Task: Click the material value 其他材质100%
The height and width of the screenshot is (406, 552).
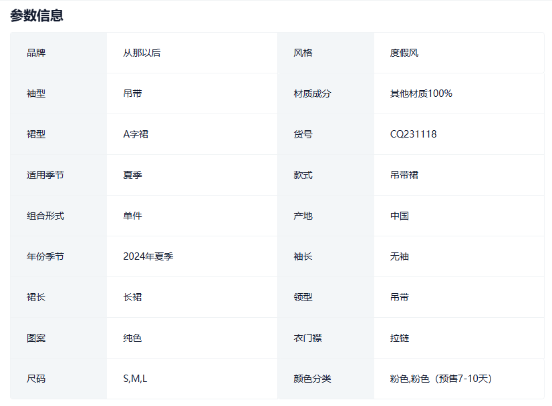Action: pos(421,93)
